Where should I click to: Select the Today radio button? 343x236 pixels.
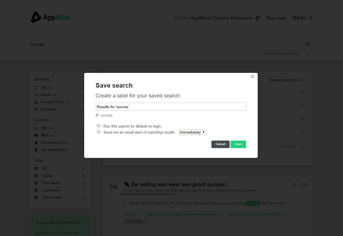pos(84,176)
